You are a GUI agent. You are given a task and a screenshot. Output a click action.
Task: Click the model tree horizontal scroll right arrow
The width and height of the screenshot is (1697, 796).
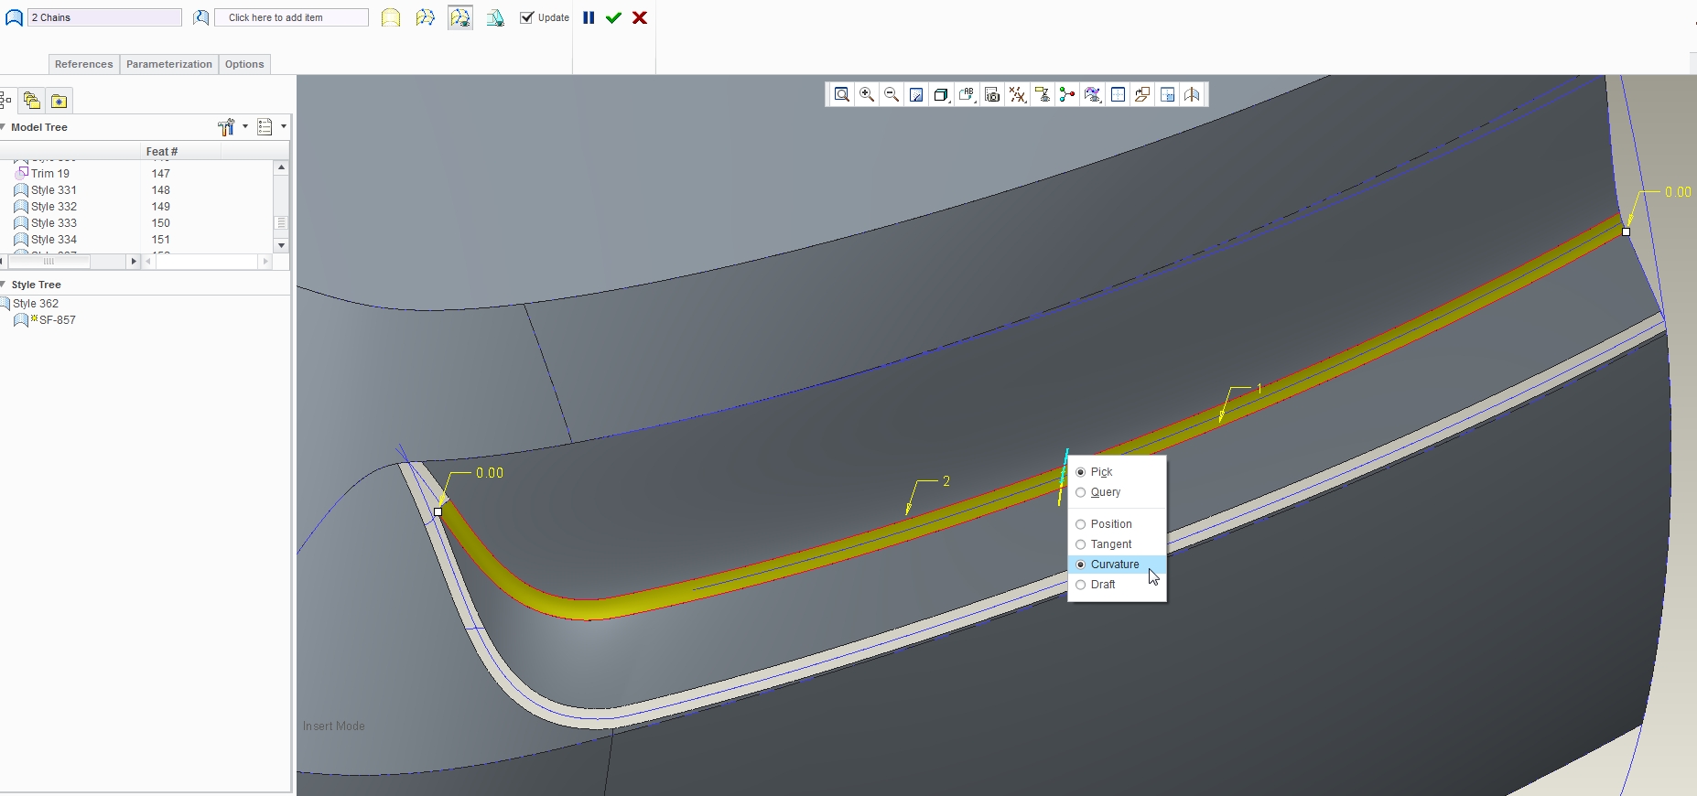click(x=134, y=262)
